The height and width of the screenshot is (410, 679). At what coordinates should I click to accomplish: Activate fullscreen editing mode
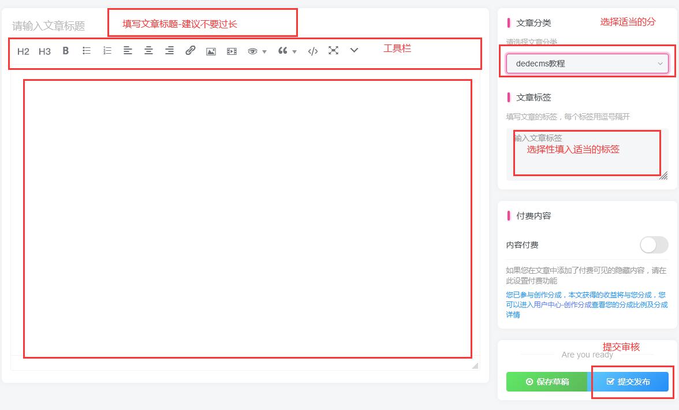point(333,51)
